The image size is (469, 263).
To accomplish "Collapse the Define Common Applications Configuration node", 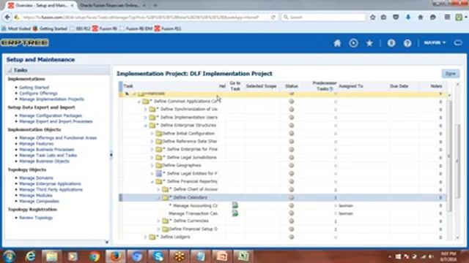I will click(139, 102).
